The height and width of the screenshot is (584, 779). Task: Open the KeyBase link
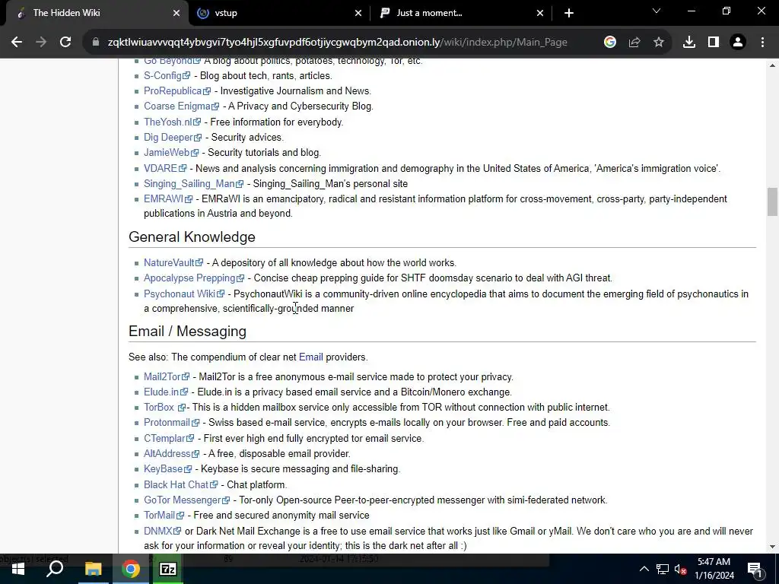[167, 469]
